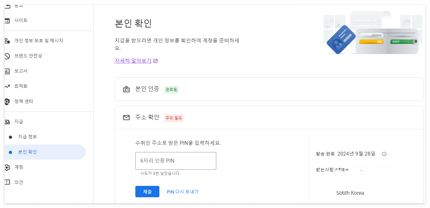430x208 pixels.
Task: Click the payments money icon
Action: [x=7, y=122]
